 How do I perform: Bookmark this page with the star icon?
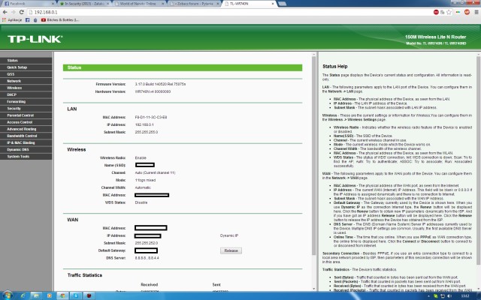449,12
